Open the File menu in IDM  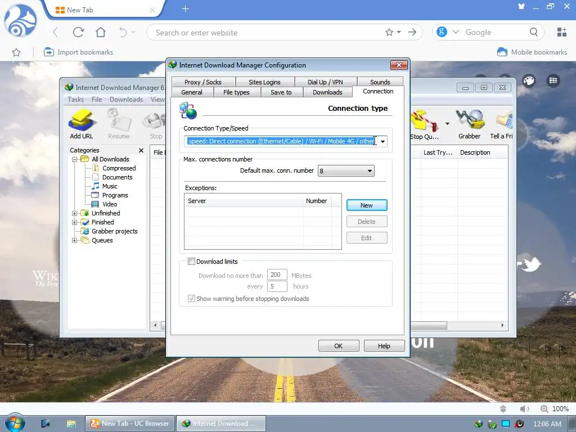(97, 100)
